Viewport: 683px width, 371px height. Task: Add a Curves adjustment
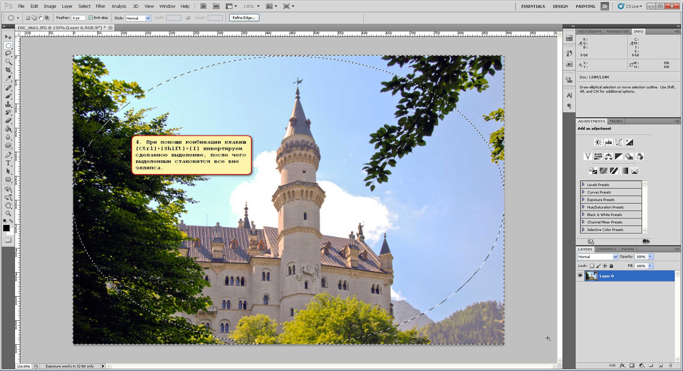tap(619, 142)
